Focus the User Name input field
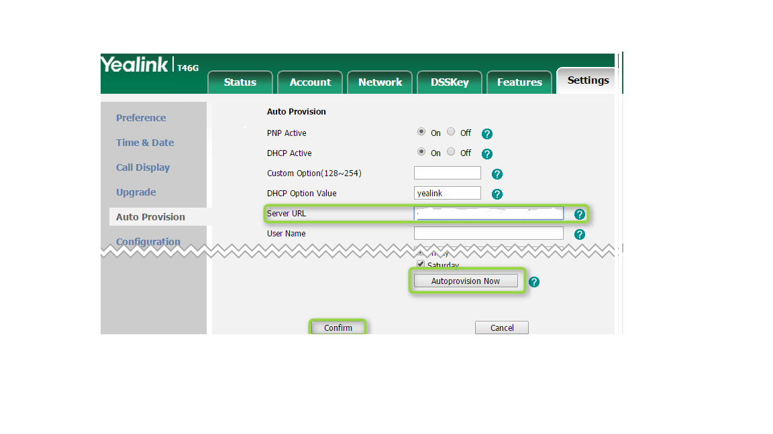This screenshot has width=773, height=434. click(488, 233)
